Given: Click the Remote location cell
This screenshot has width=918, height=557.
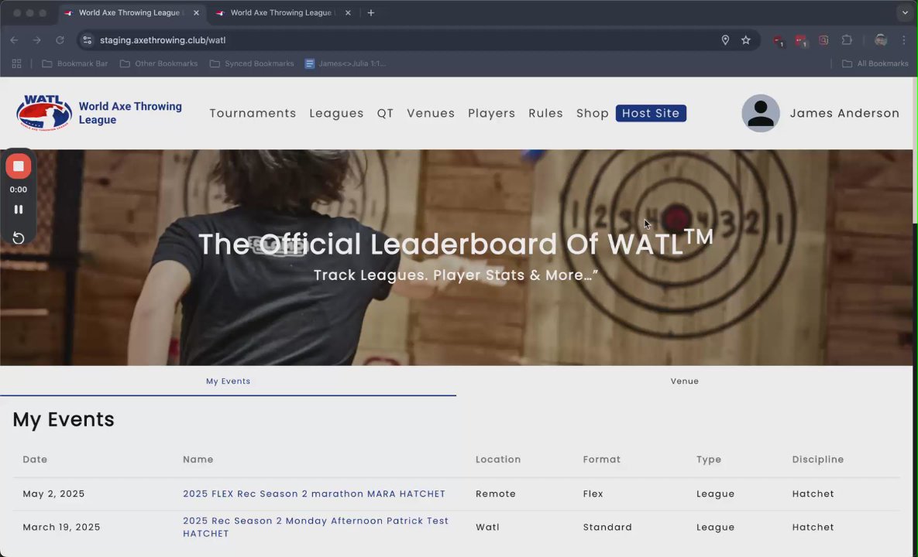Looking at the screenshot, I should [x=496, y=494].
